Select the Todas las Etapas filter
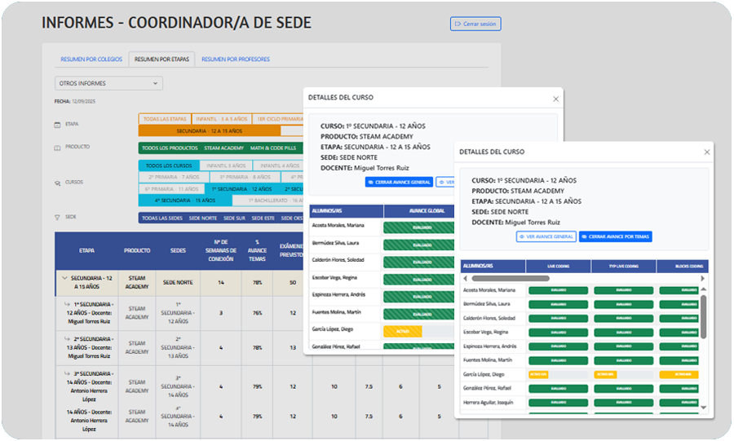734x441 pixels. tap(165, 118)
